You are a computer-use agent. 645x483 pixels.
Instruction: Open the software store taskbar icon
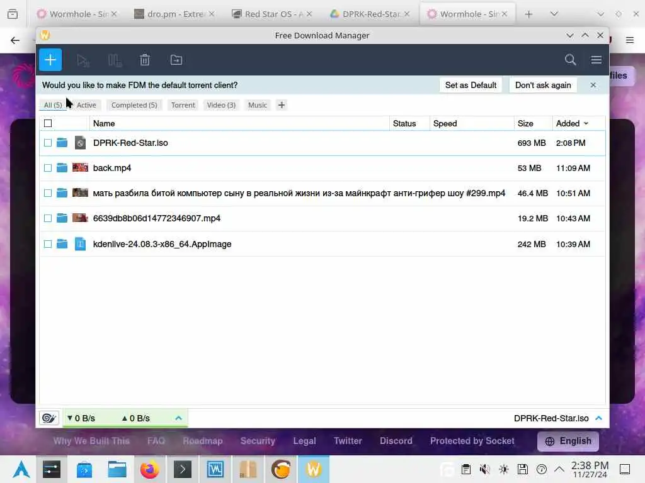[x=84, y=469]
